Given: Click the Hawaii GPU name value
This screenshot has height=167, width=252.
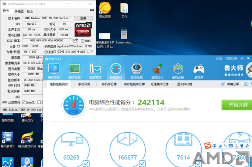Looking at the screenshot, I should [x=31, y=23].
